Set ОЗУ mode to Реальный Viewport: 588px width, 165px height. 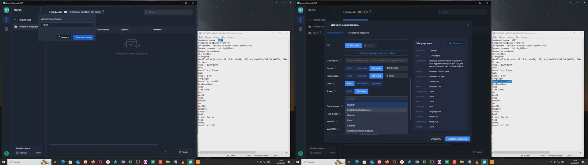[x=362, y=83]
